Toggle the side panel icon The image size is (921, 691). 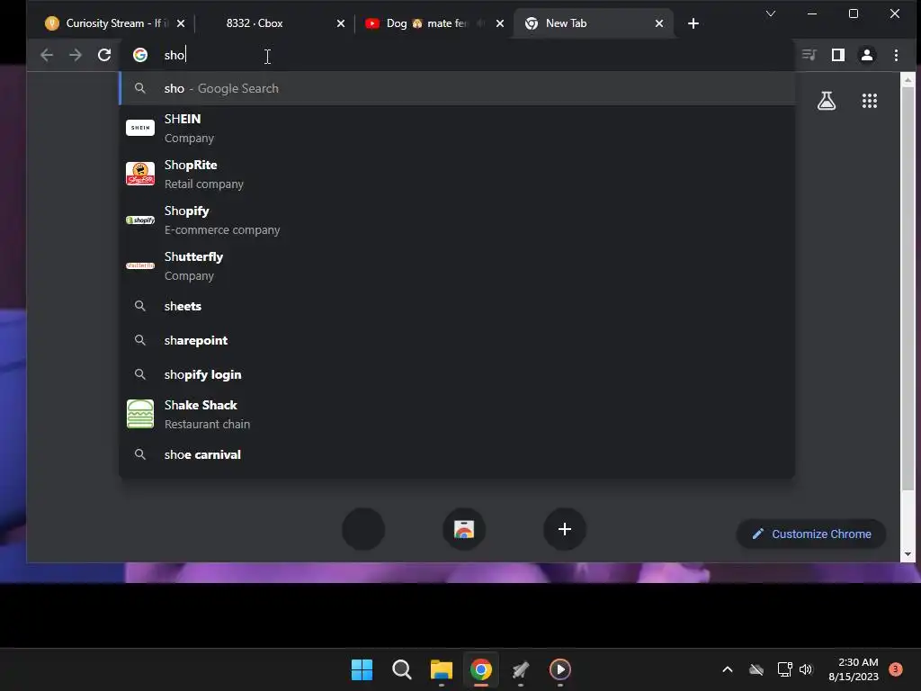[x=838, y=55]
